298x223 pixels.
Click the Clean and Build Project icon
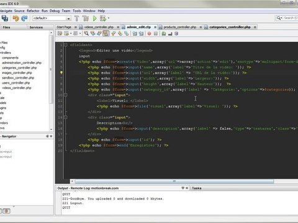[x=86, y=19]
